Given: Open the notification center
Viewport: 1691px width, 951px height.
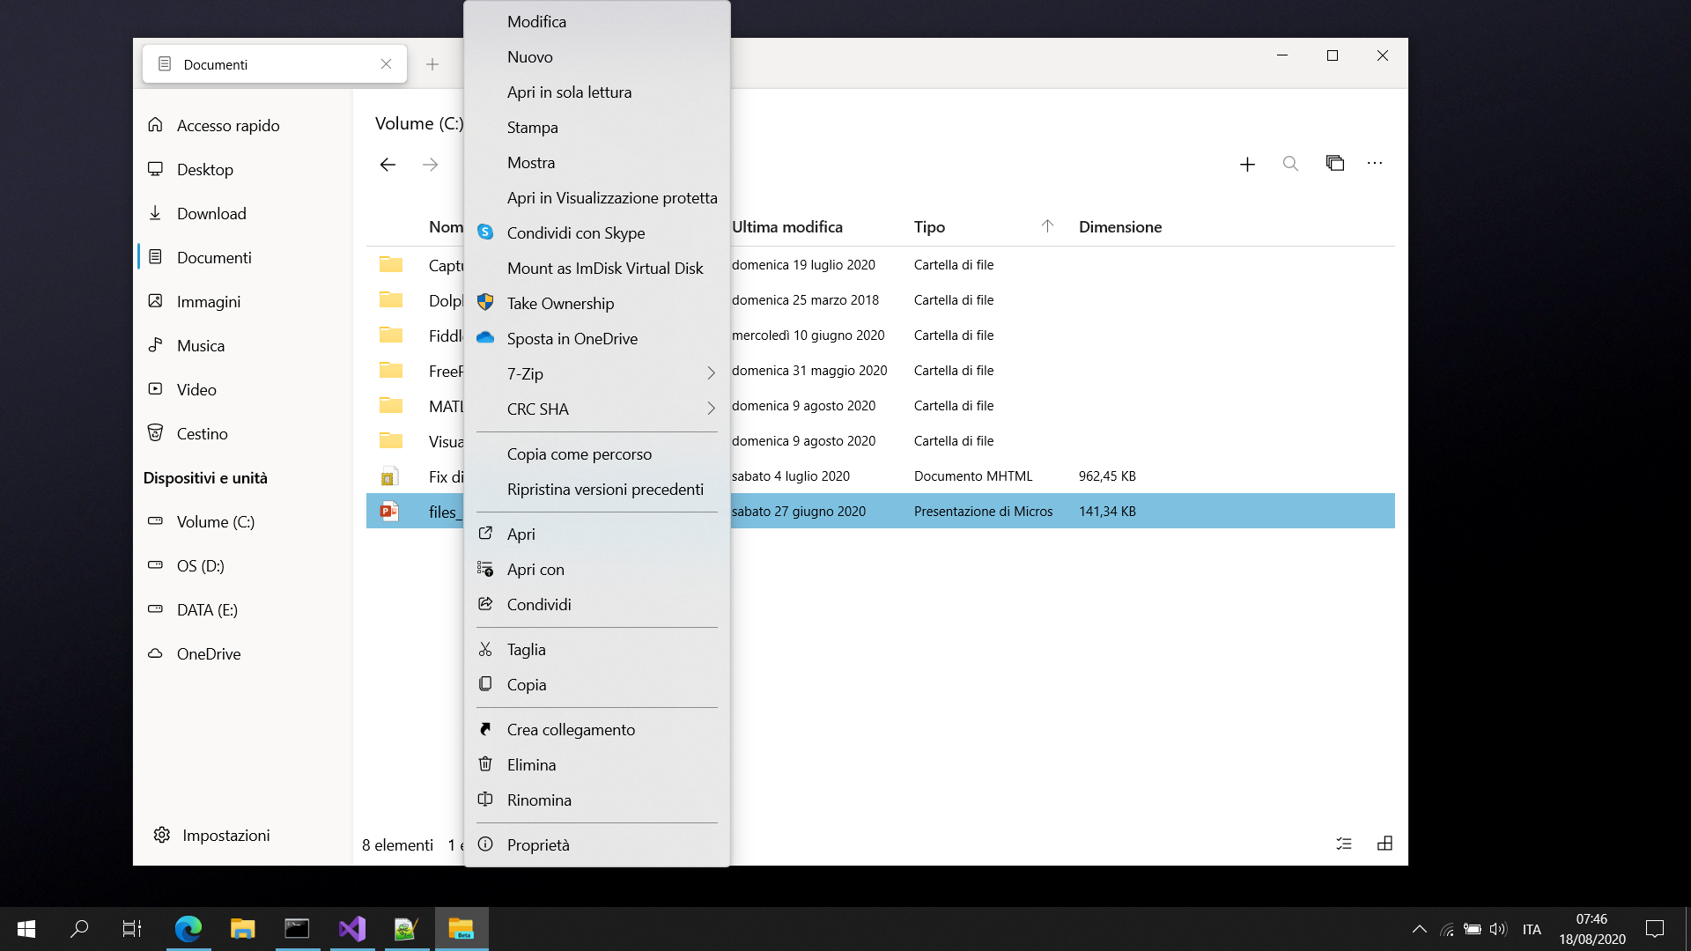Looking at the screenshot, I should (1655, 929).
